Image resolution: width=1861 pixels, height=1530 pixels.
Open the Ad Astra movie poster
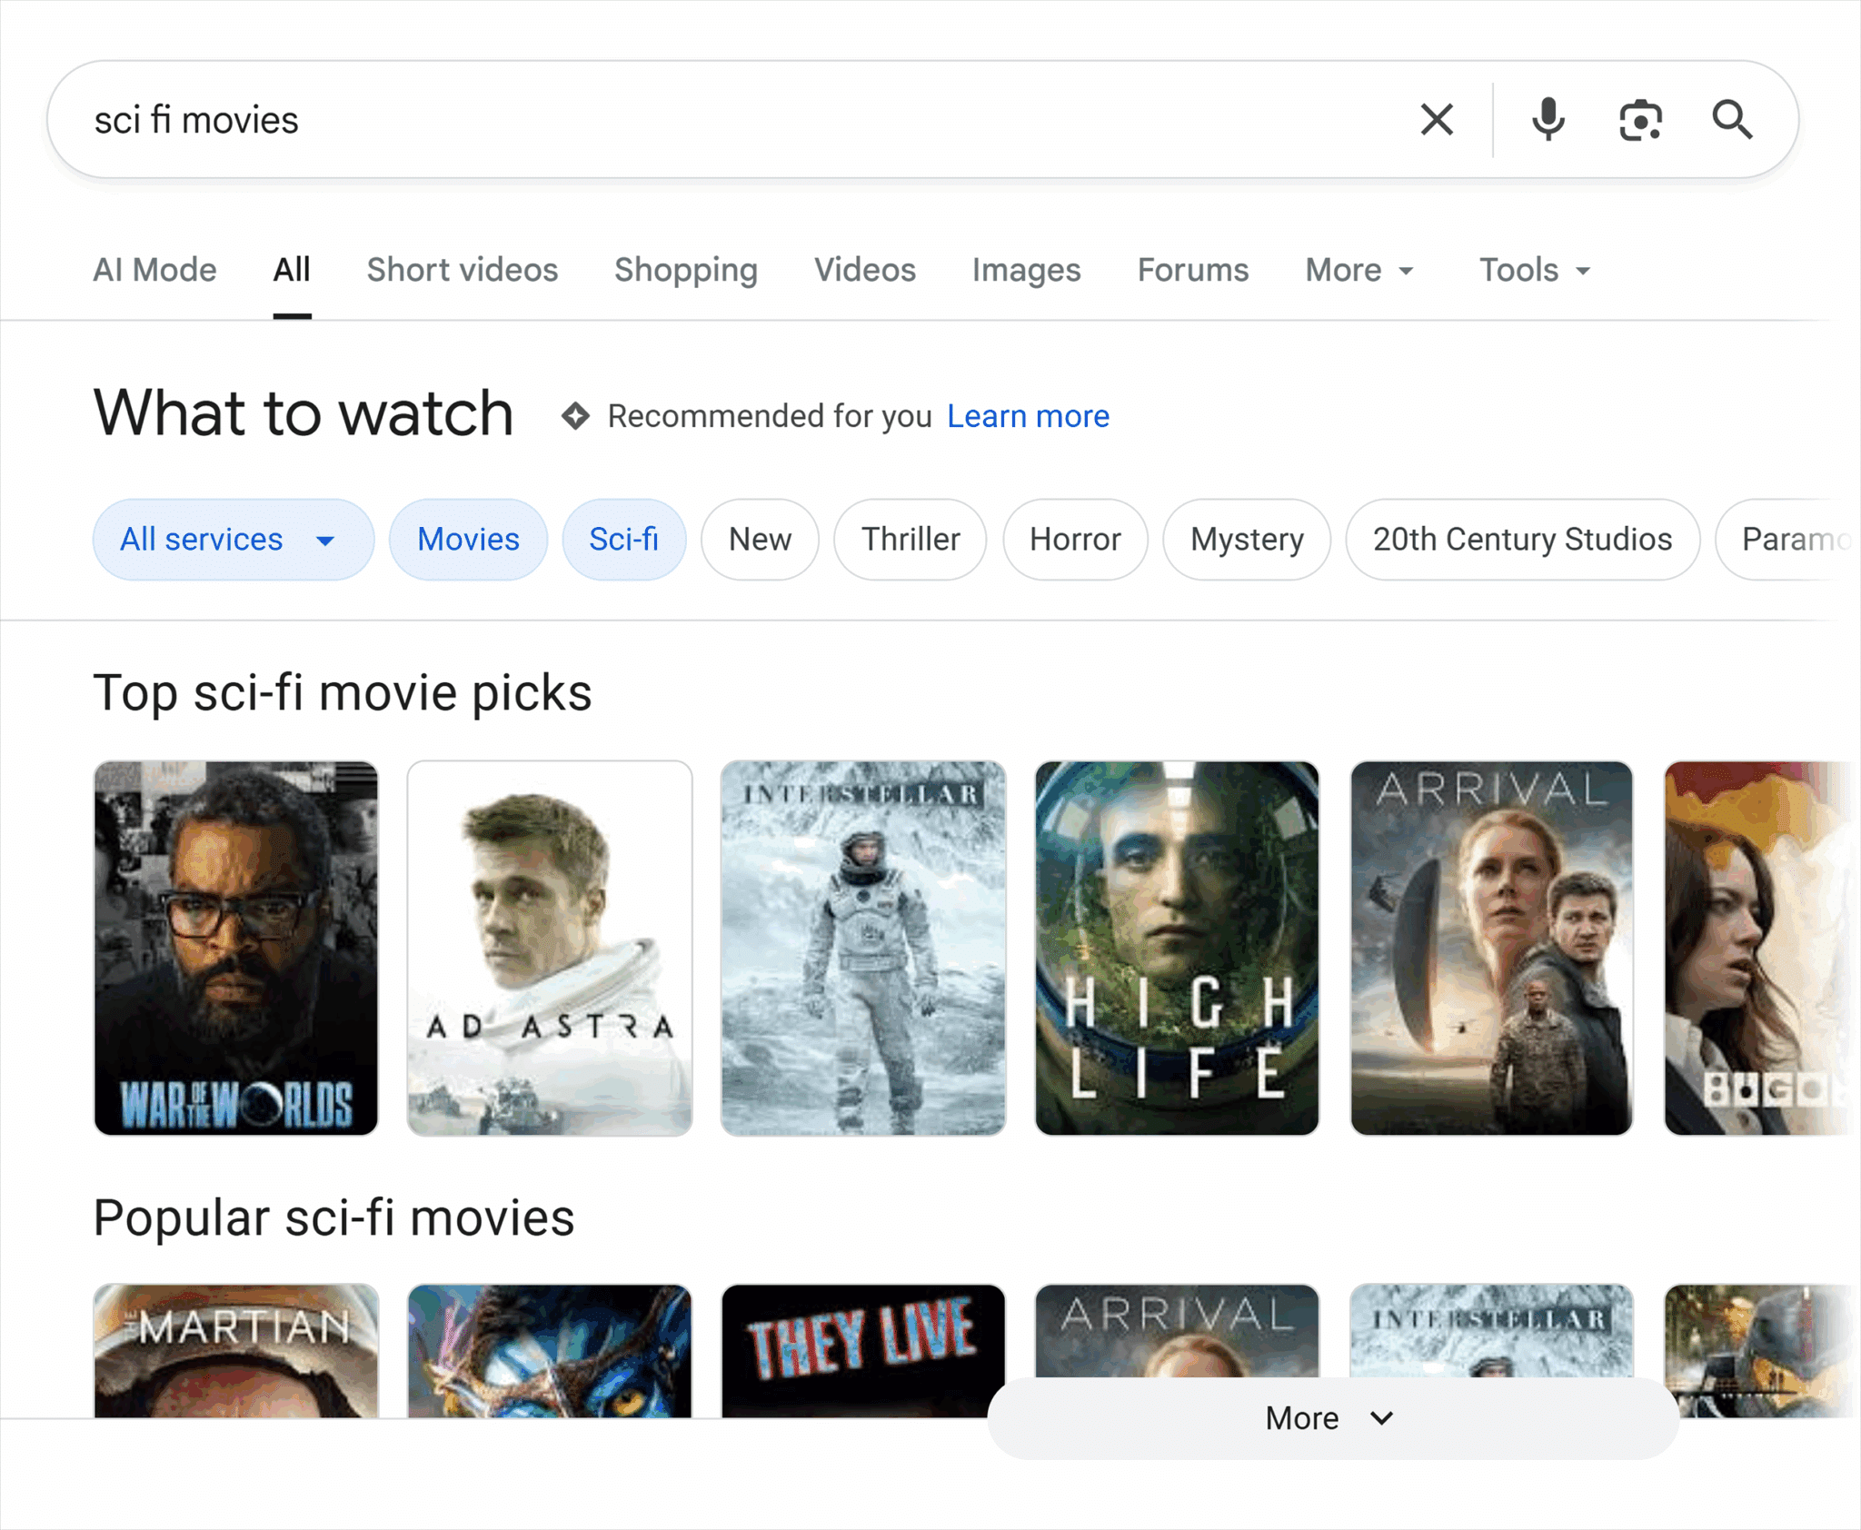550,949
